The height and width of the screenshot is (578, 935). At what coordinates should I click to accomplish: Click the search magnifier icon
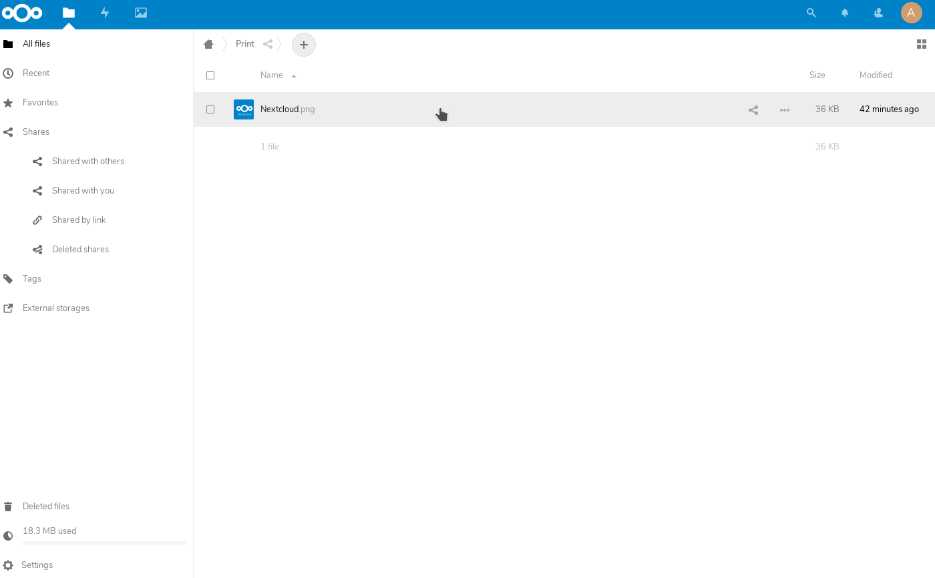(x=811, y=13)
